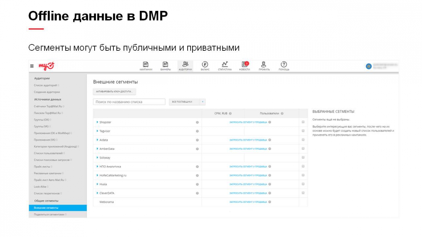Check the AmberData segment checkbox
Image resolution: width=422 pixels, height=237 pixels.
303,149
